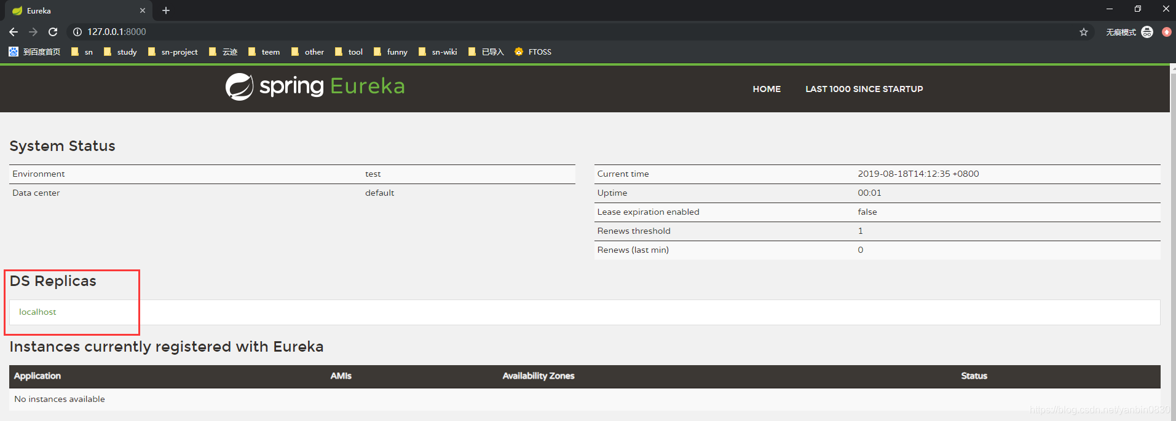Click 'Instances currently registered with Eureka' heading
The width and height of the screenshot is (1176, 421).
(x=167, y=347)
